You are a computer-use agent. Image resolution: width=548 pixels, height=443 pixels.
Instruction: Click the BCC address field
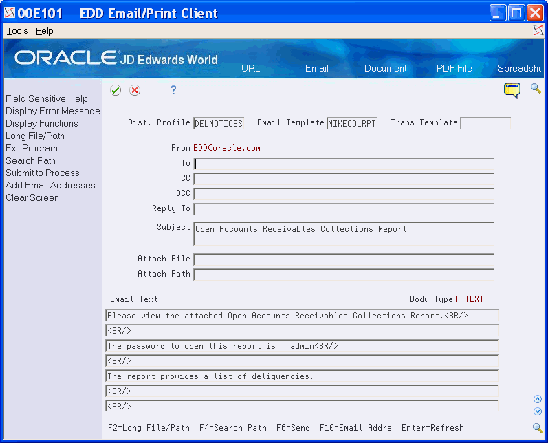344,194
